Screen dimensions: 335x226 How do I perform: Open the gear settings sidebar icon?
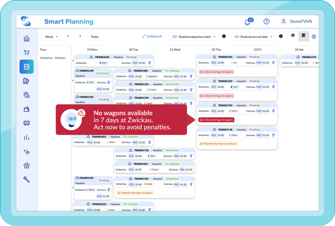[27, 166]
